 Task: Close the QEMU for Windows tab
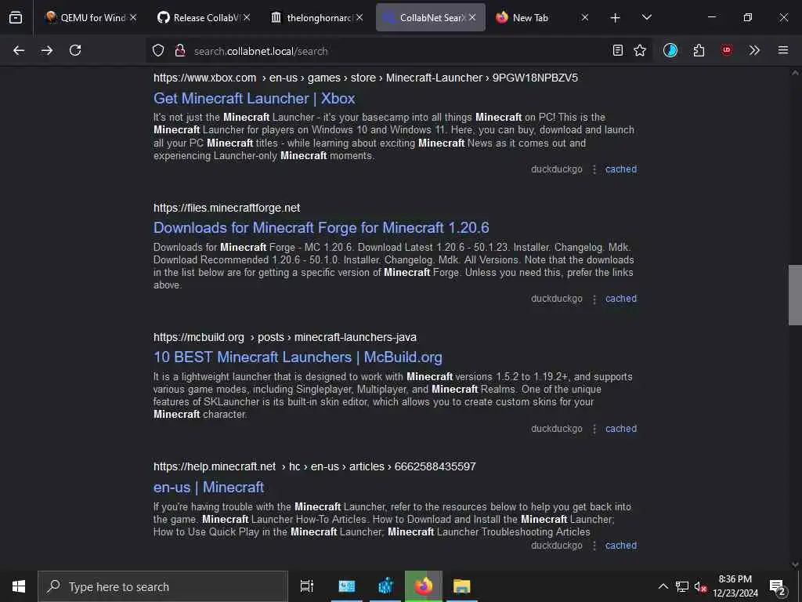point(133,17)
